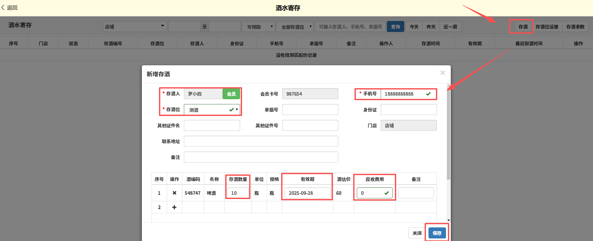This screenshot has height=241, width=593.
Task: Open the 店铺 store dropdown filter
Action: point(135,27)
